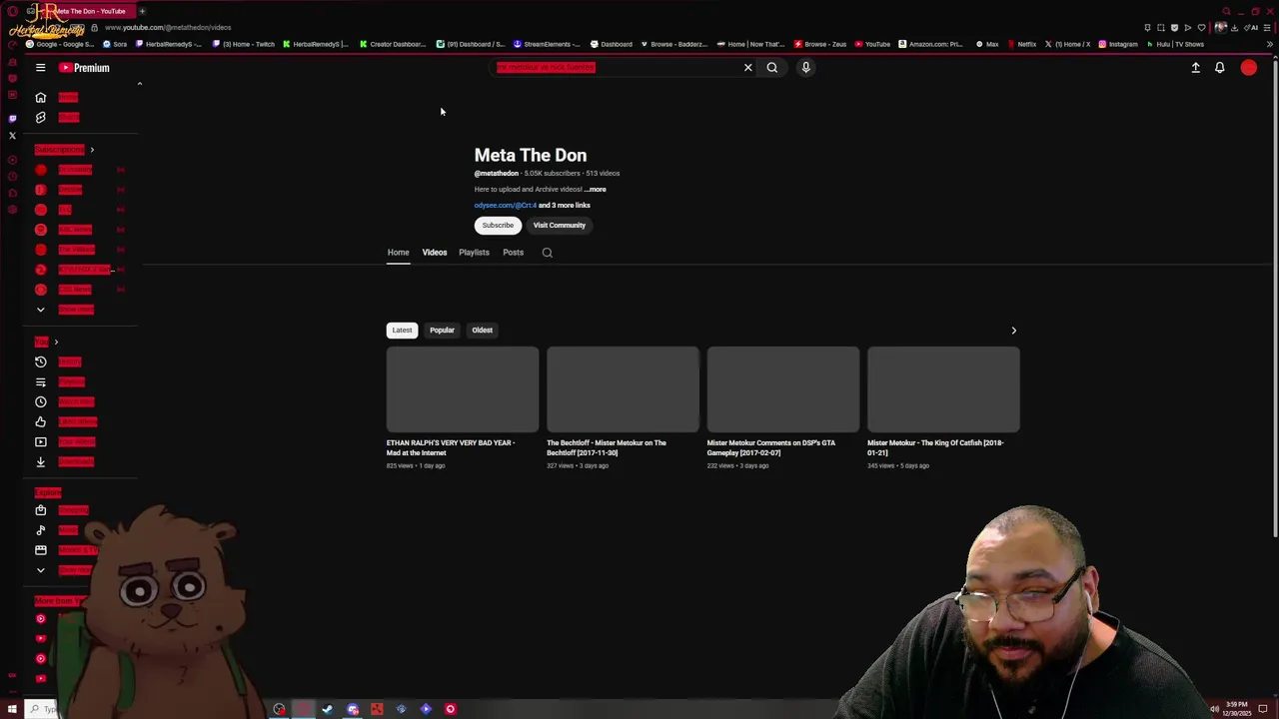
Task: Select the Oldest sort chip
Action: [x=482, y=331]
